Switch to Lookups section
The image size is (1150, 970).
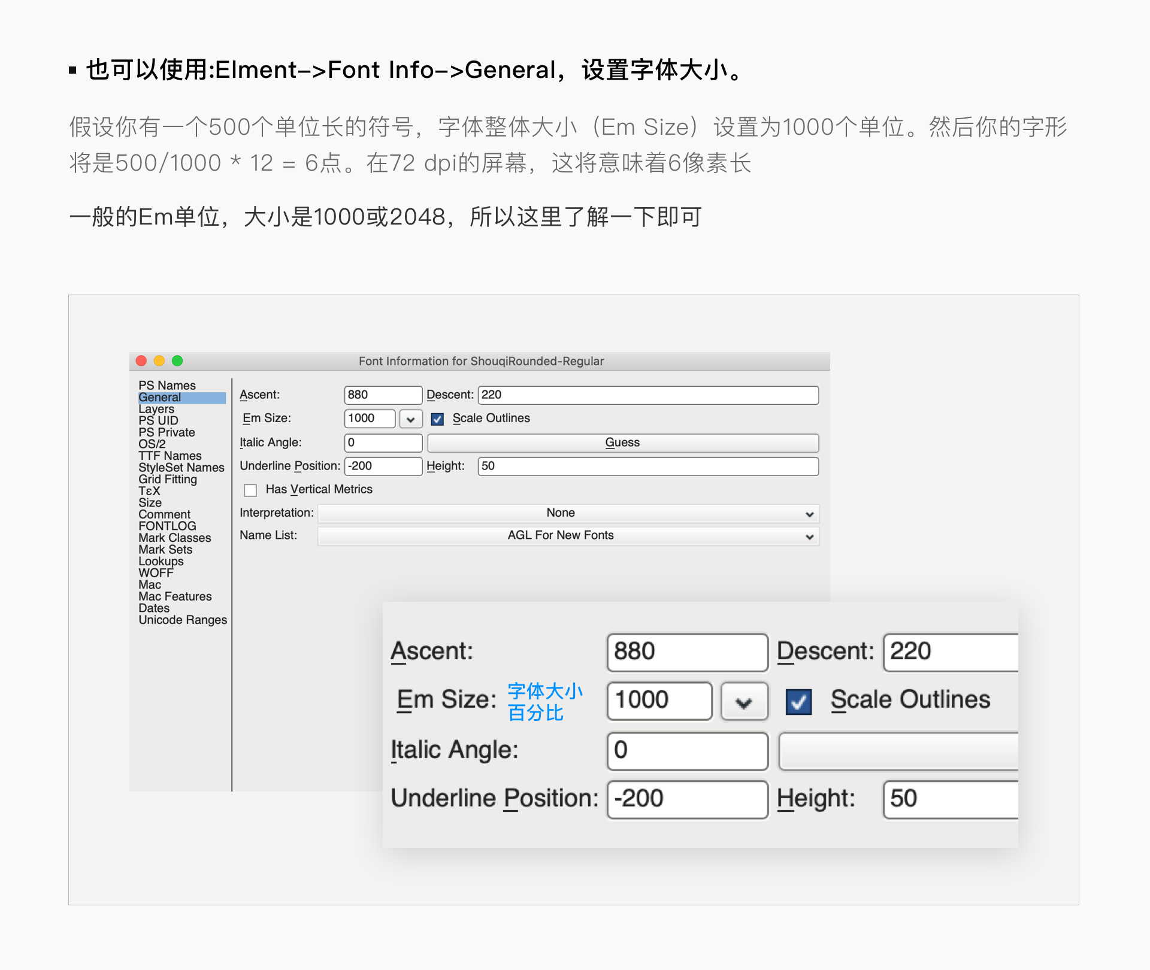click(x=161, y=562)
